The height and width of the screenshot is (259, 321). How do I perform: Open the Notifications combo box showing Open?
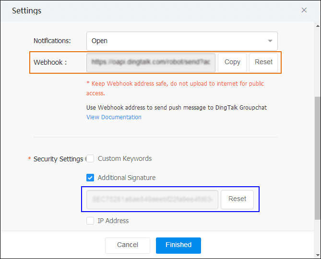pos(178,41)
